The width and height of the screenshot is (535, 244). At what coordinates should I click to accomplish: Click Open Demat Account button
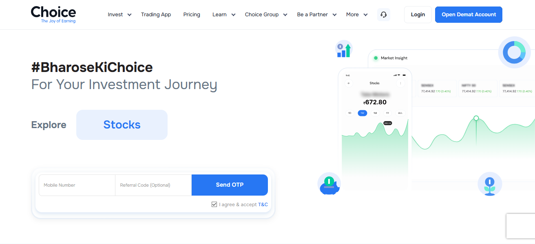[x=469, y=15]
